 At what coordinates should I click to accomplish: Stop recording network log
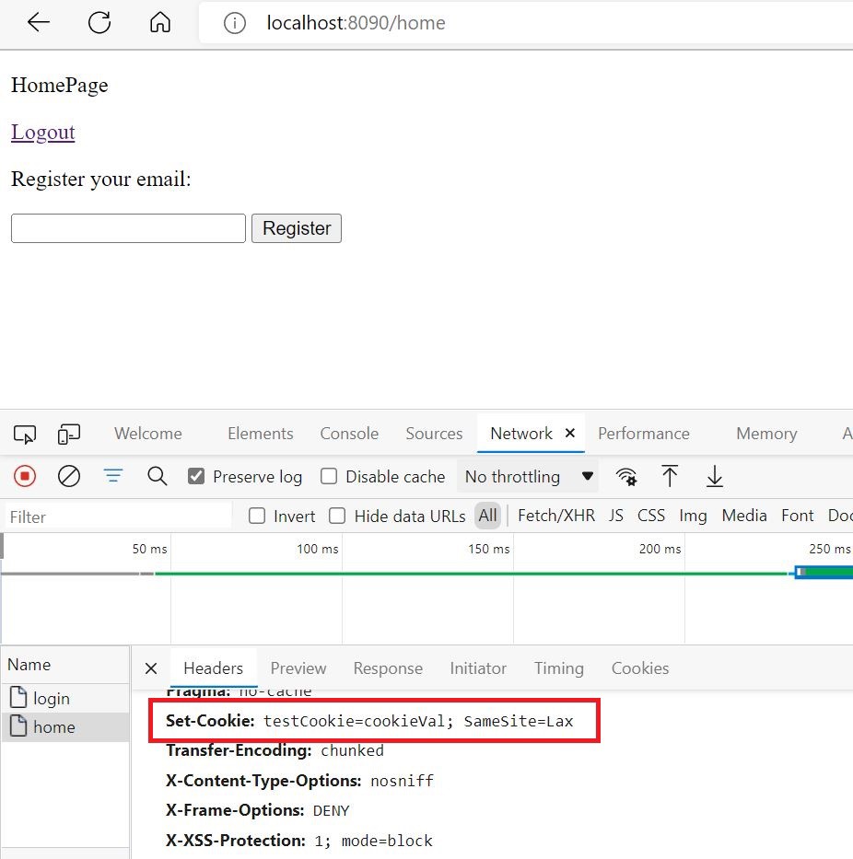click(25, 476)
